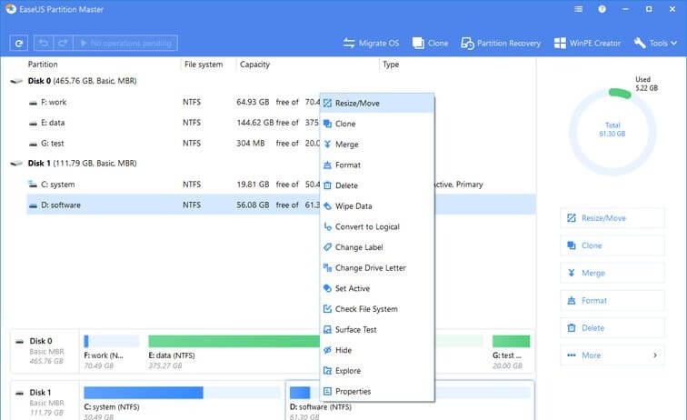Click the Disk 0 label in the disk map
The image size is (687, 420).
(41, 341)
